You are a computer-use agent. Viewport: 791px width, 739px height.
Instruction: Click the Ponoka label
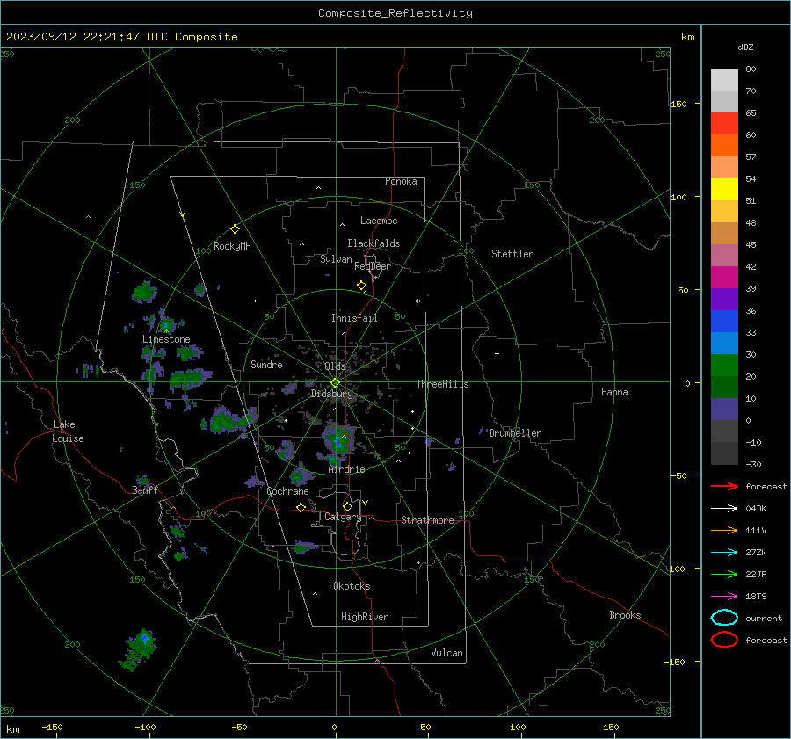tap(401, 181)
